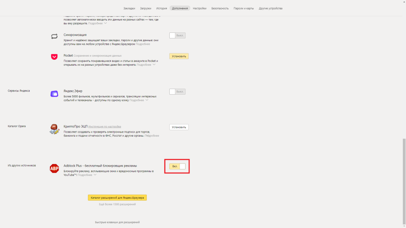Expand Подробнее under Яндекс.Эфир description
This screenshot has height=228, width=406.
pyautogui.click(x=139, y=100)
